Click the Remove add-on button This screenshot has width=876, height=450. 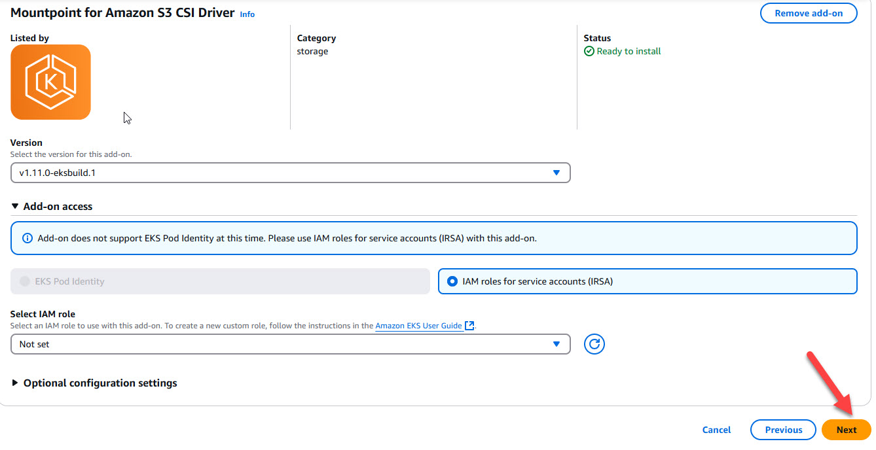pyautogui.click(x=809, y=13)
